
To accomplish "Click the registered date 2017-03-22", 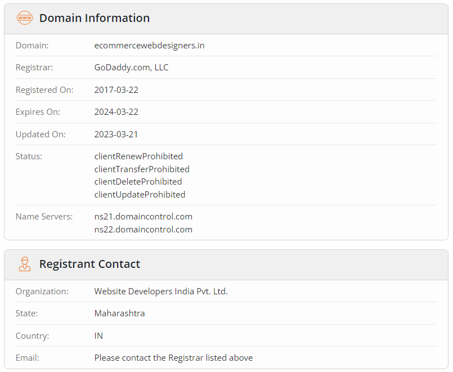I will (116, 90).
